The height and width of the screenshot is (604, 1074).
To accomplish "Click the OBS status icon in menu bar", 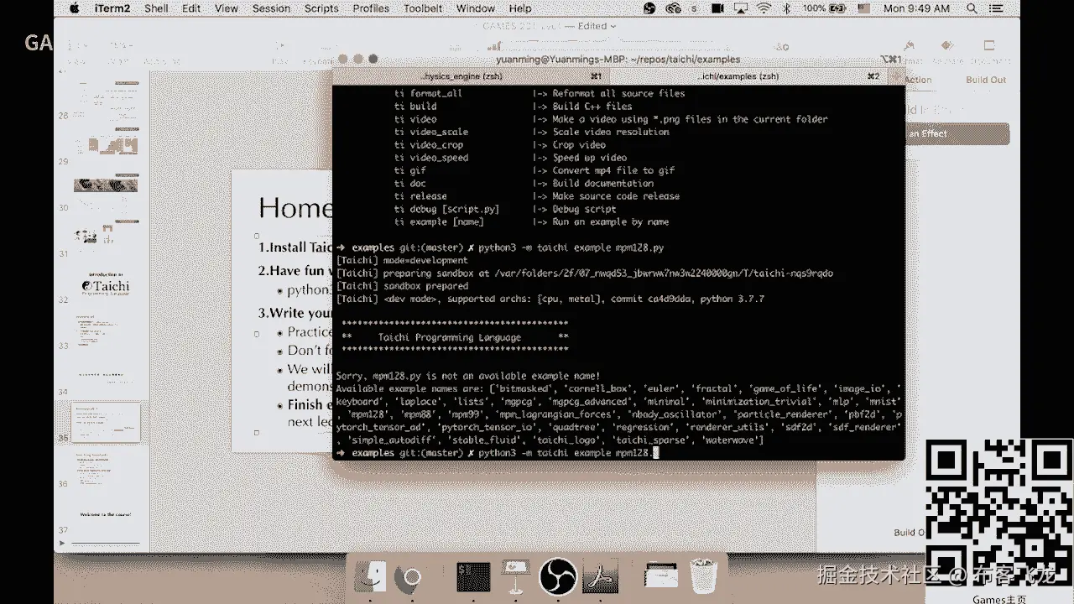I will coord(649,8).
